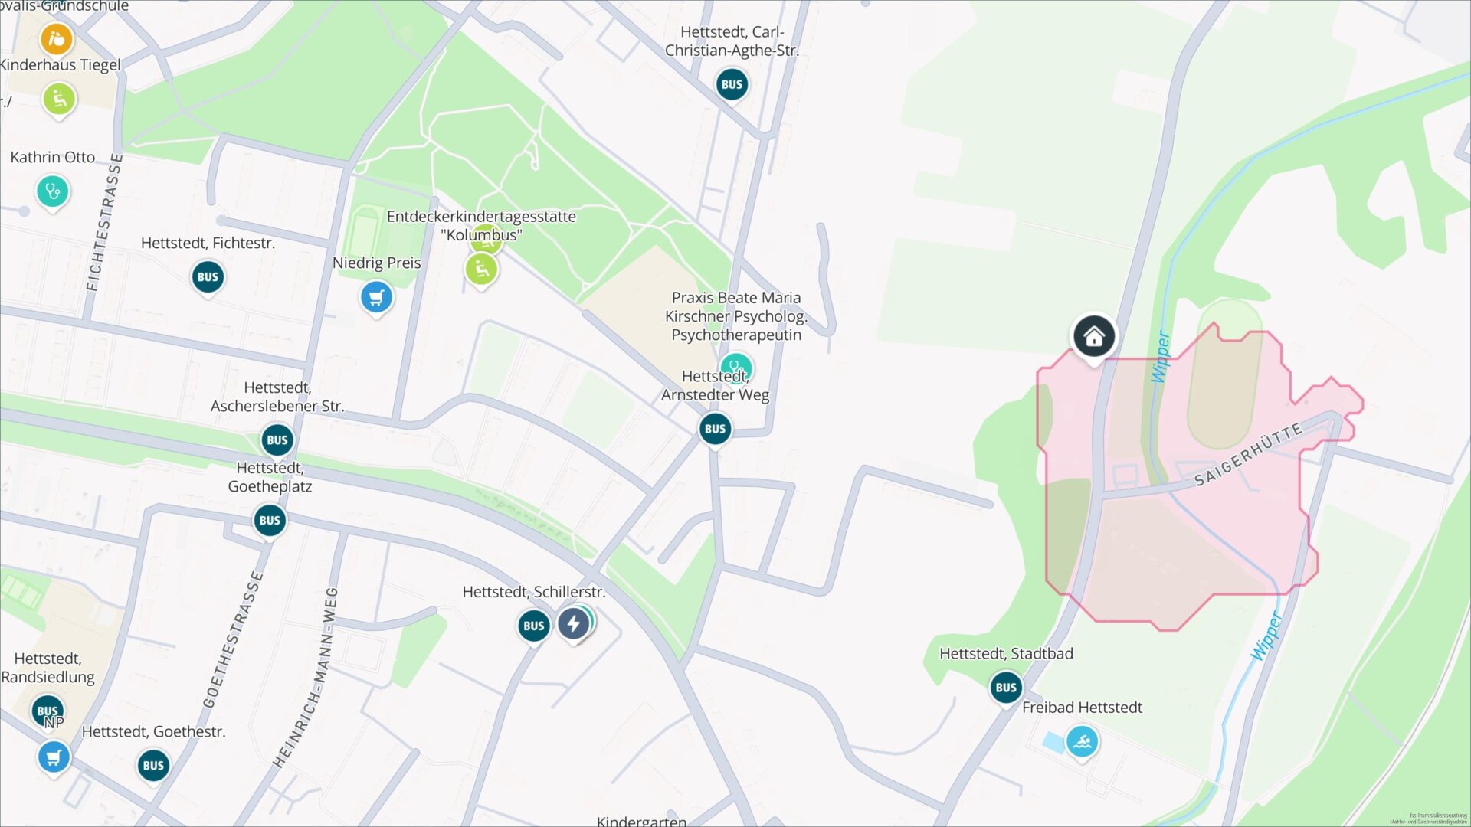1471x827 pixels.
Task: Click the Hettstedt, Stadtbad label text
Action: click(x=1006, y=654)
